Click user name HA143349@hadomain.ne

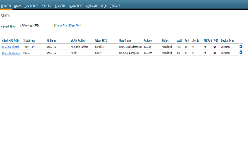131,47
